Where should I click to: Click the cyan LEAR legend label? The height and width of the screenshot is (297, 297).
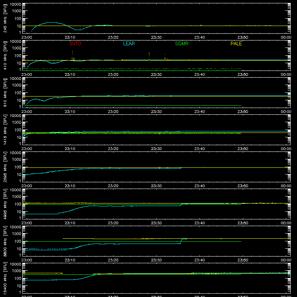click(x=129, y=43)
